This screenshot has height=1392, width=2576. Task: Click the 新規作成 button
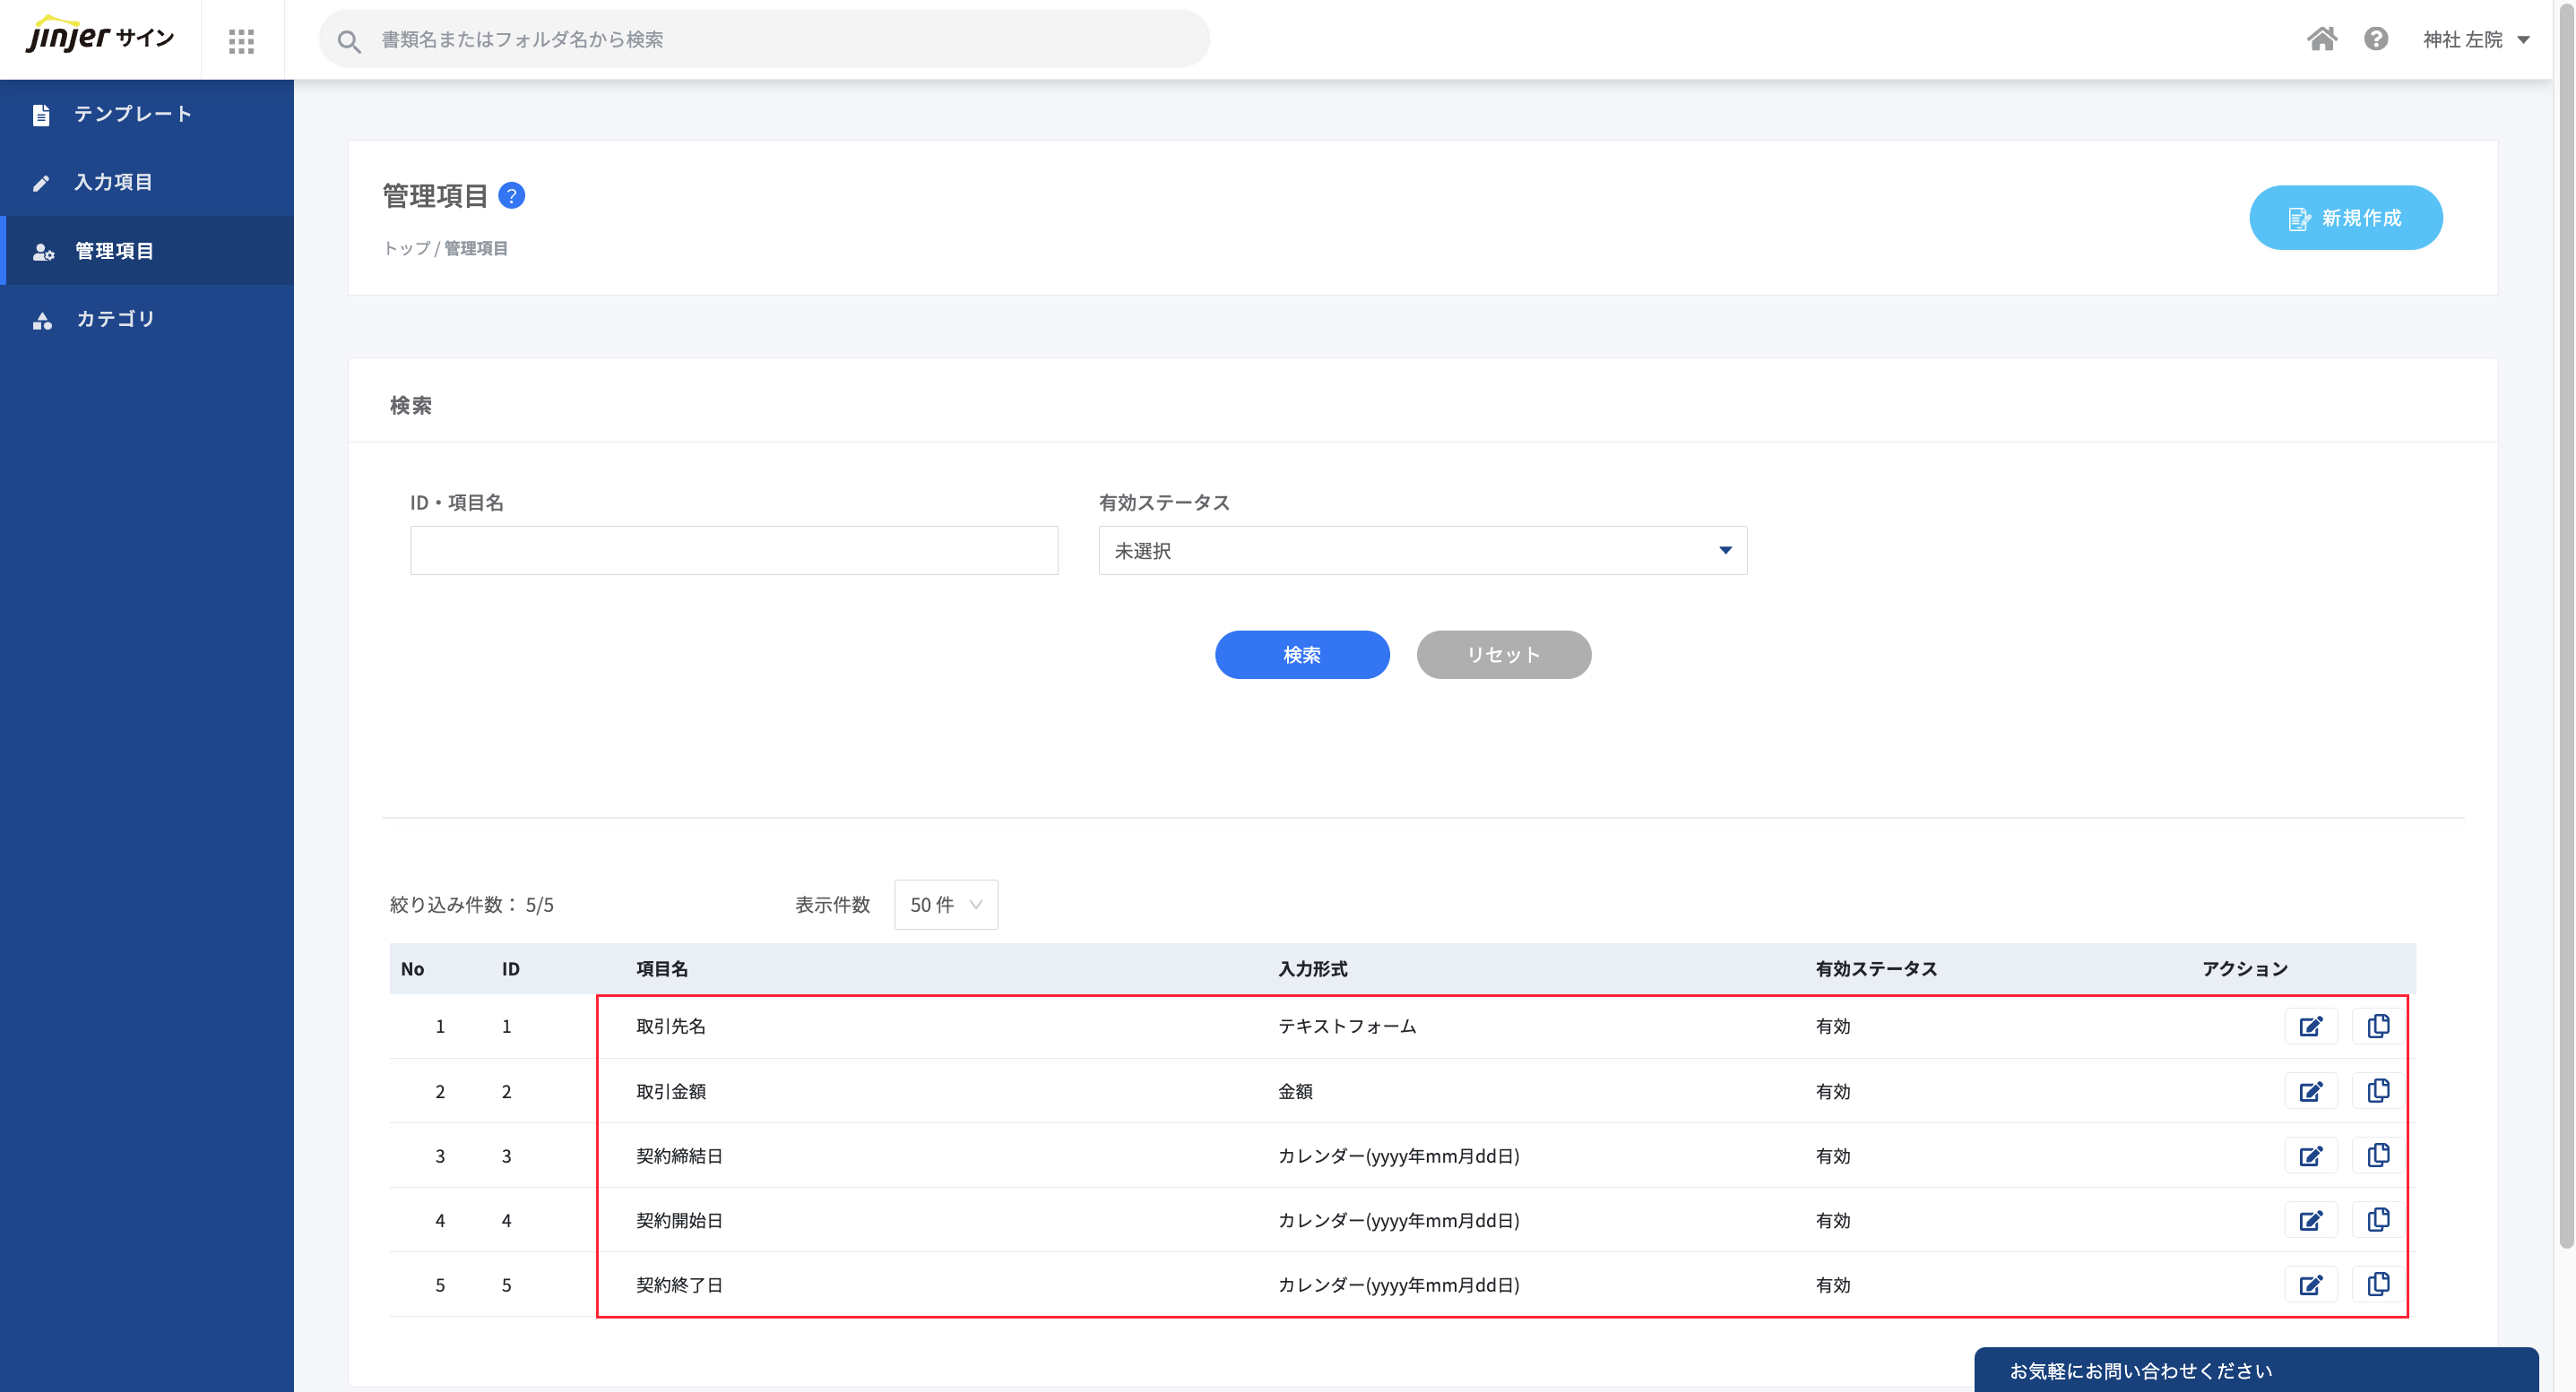[2345, 218]
